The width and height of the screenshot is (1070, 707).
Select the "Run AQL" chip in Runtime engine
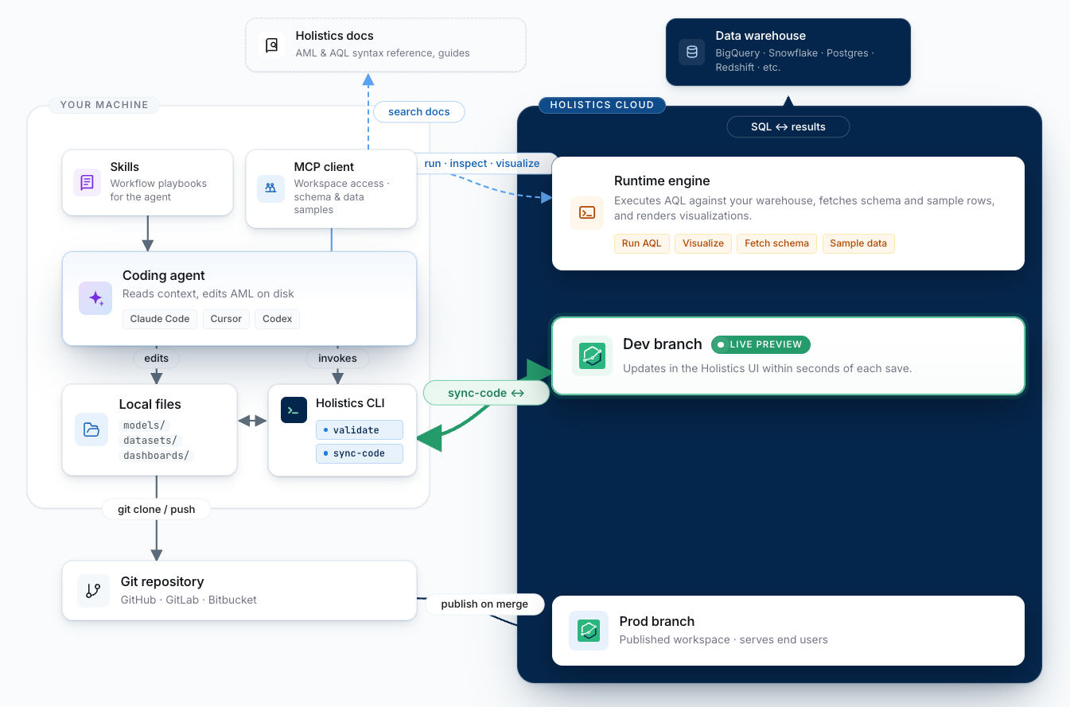click(641, 243)
